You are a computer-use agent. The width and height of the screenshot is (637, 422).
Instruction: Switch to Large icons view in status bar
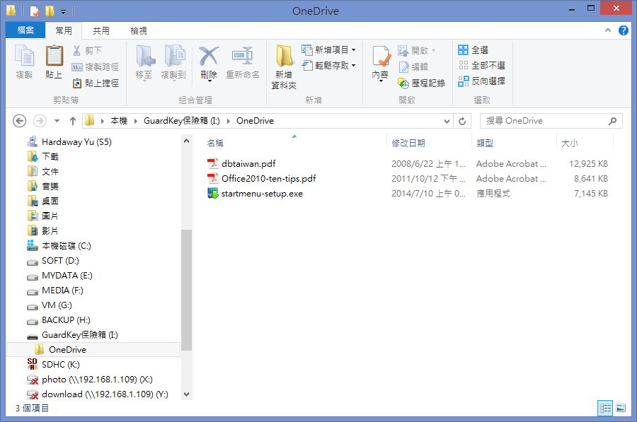pos(621,408)
